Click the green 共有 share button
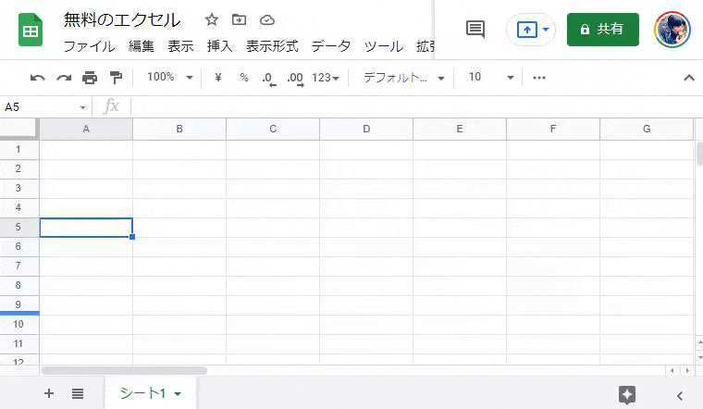Viewport: 703px width, 409px height. point(602,30)
